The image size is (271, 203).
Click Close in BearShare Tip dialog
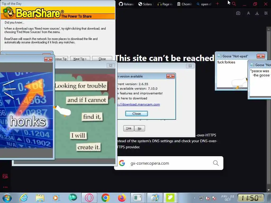tap(102, 59)
